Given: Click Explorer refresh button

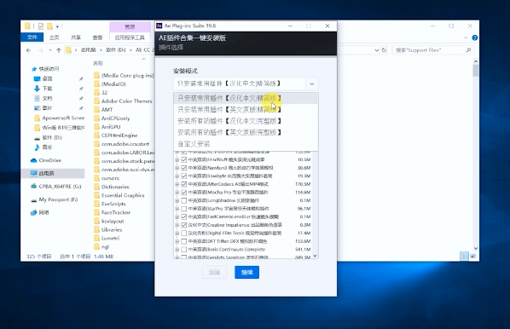Looking at the screenshot, I should click(x=384, y=50).
